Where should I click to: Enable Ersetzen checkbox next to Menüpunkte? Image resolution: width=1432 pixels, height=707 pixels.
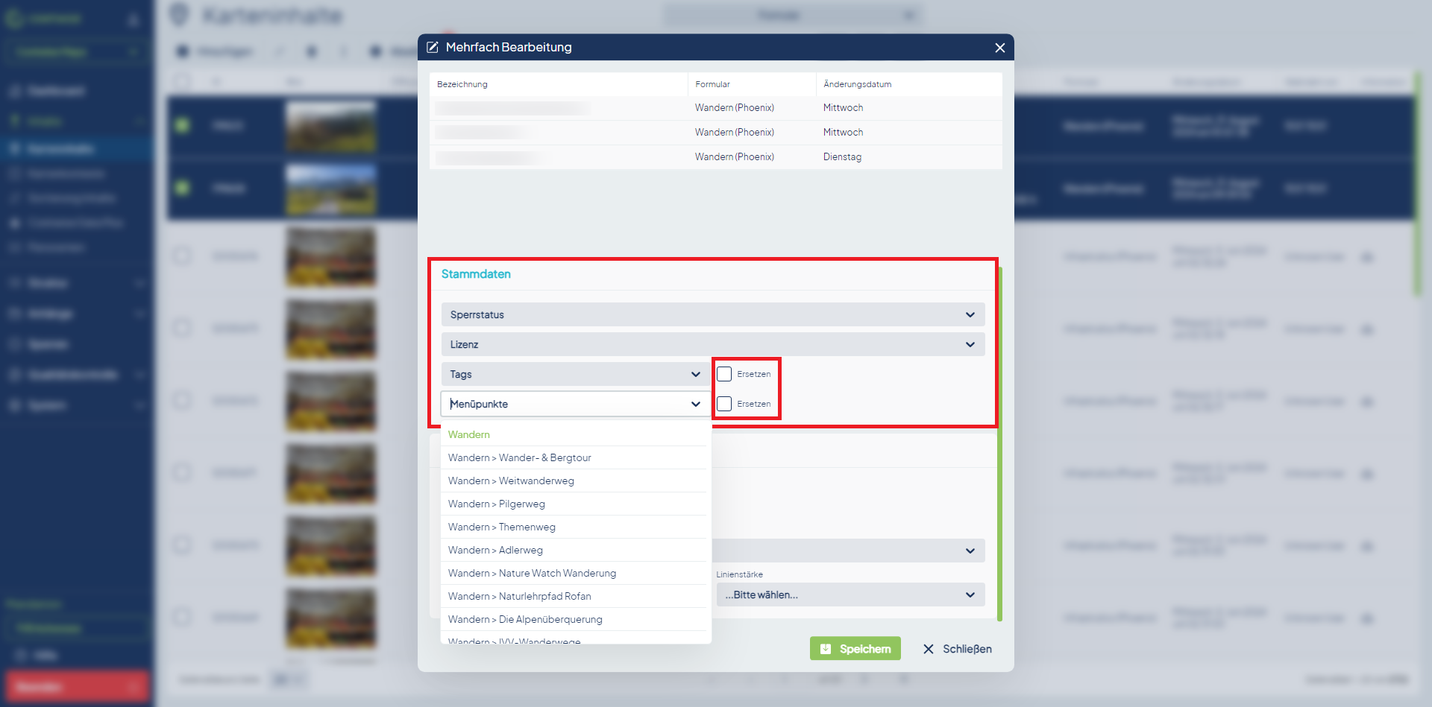coord(724,404)
